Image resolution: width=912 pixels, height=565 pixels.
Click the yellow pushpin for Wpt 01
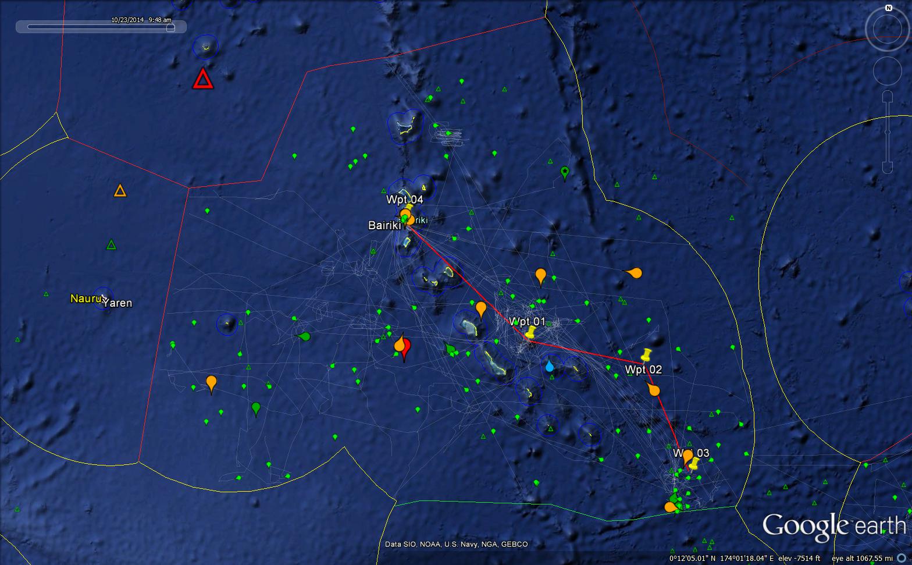530,332
